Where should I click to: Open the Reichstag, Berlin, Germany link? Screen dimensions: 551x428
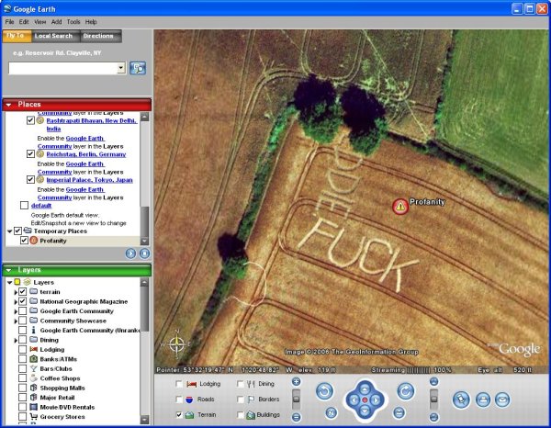(86, 153)
